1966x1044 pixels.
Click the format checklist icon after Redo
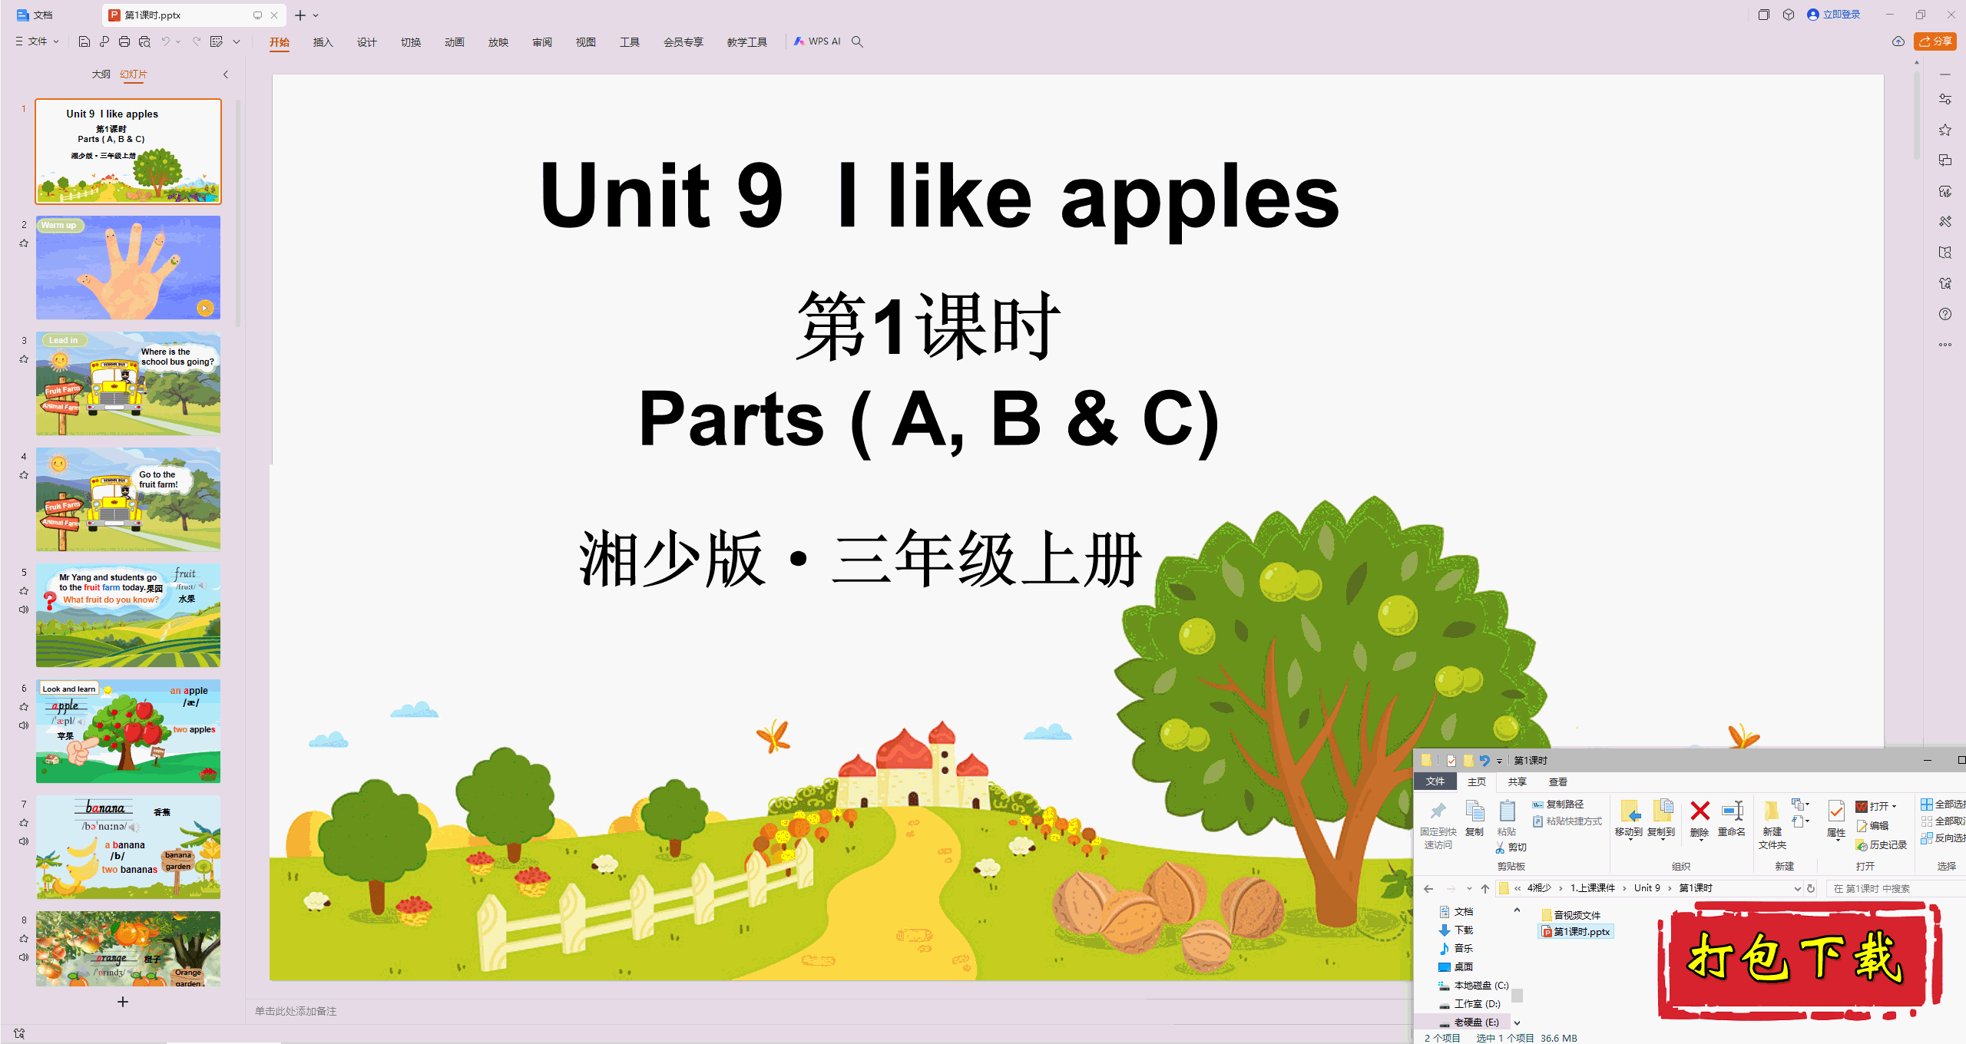click(217, 41)
